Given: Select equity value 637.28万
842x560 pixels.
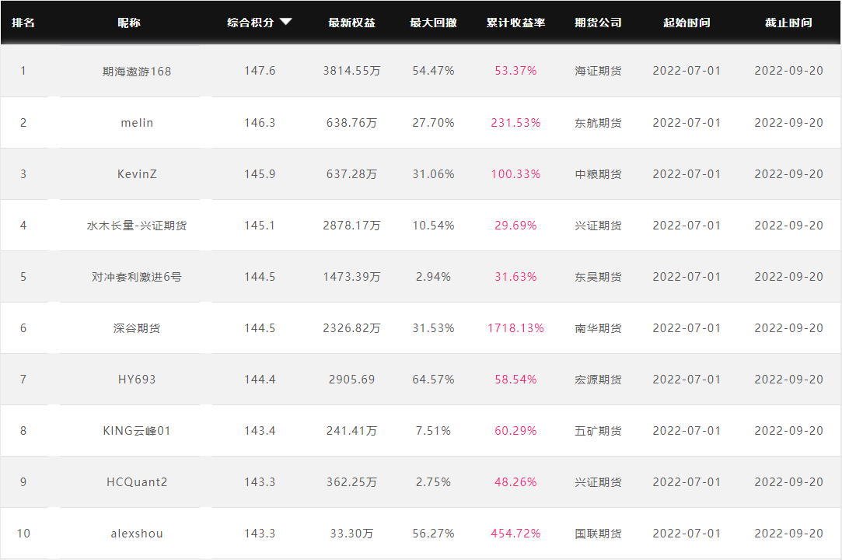Looking at the screenshot, I should tap(351, 174).
